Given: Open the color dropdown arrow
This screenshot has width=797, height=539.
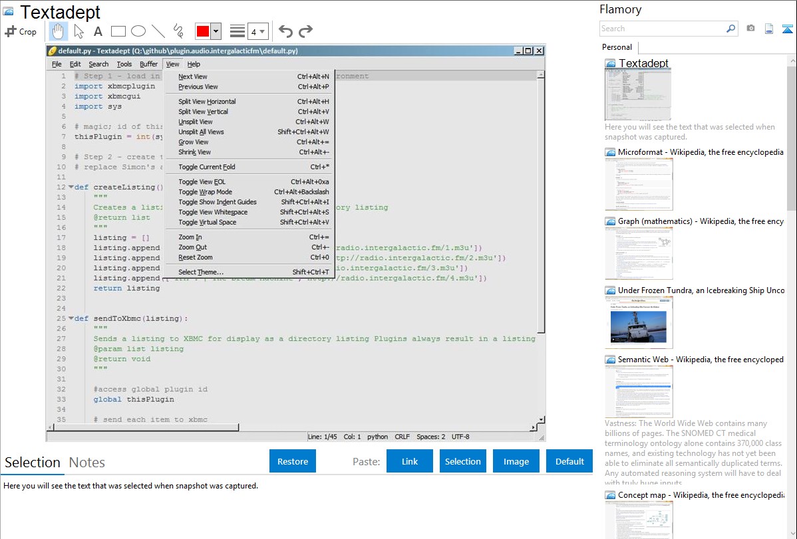Looking at the screenshot, I should click(x=216, y=31).
